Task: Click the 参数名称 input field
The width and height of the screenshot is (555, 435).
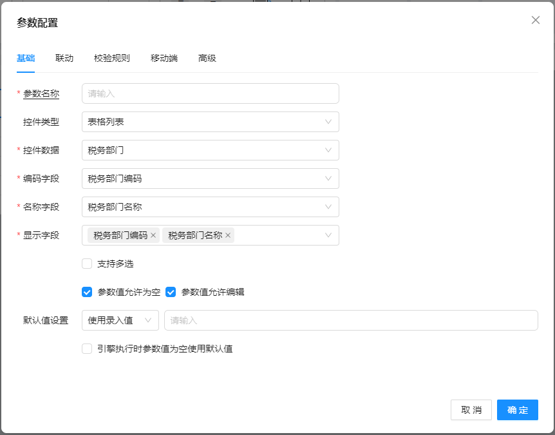Action: pyautogui.click(x=210, y=93)
